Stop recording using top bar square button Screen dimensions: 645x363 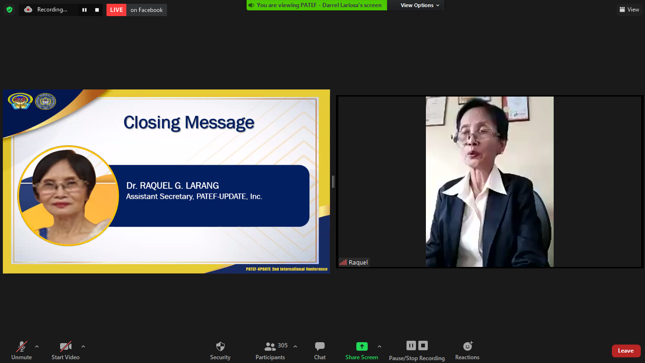(97, 10)
